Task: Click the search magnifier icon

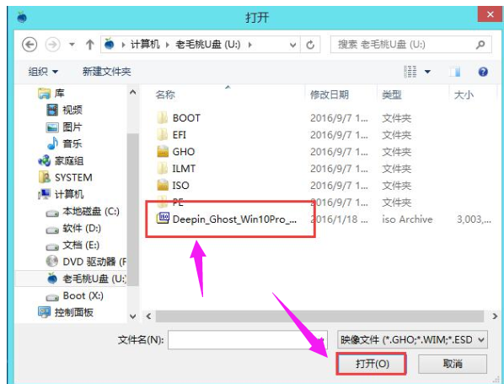Action: 480,45
